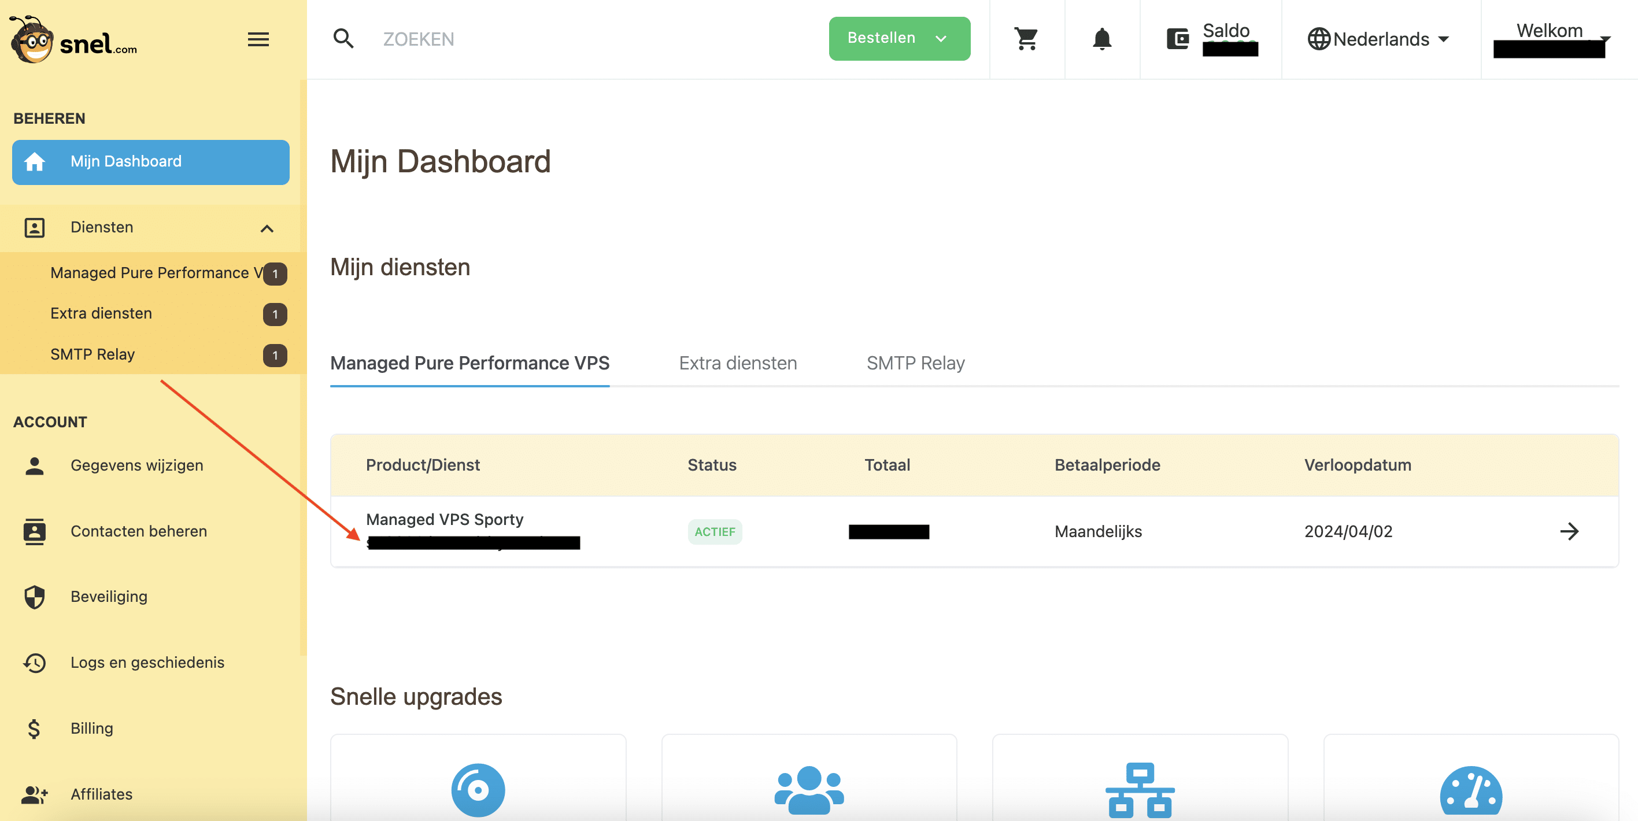Screen dimensions: 1638x821
Task: Click the network upgrade icon
Action: 1140,790
